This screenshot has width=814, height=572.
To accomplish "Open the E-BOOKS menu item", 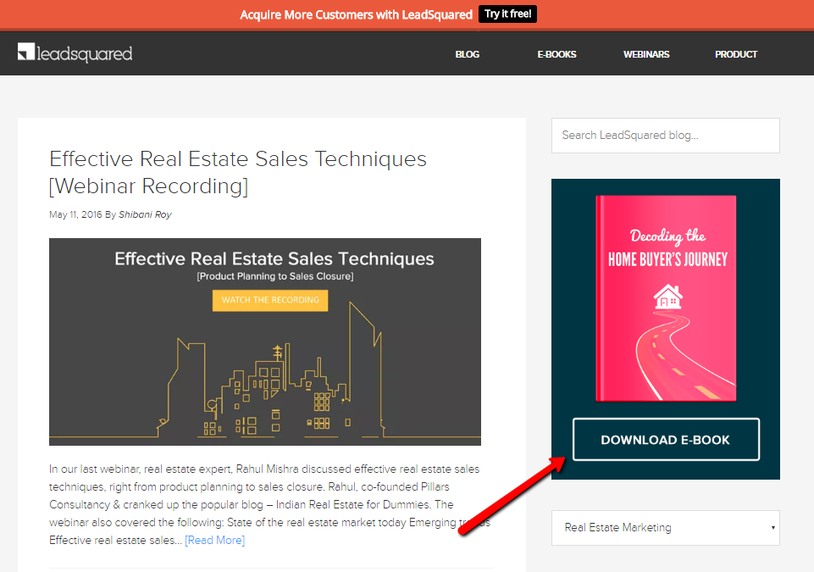I will [x=557, y=54].
